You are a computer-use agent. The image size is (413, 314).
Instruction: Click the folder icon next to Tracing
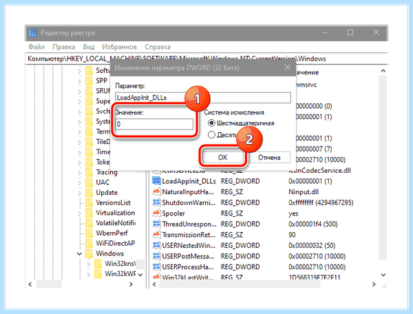pyautogui.click(x=89, y=172)
